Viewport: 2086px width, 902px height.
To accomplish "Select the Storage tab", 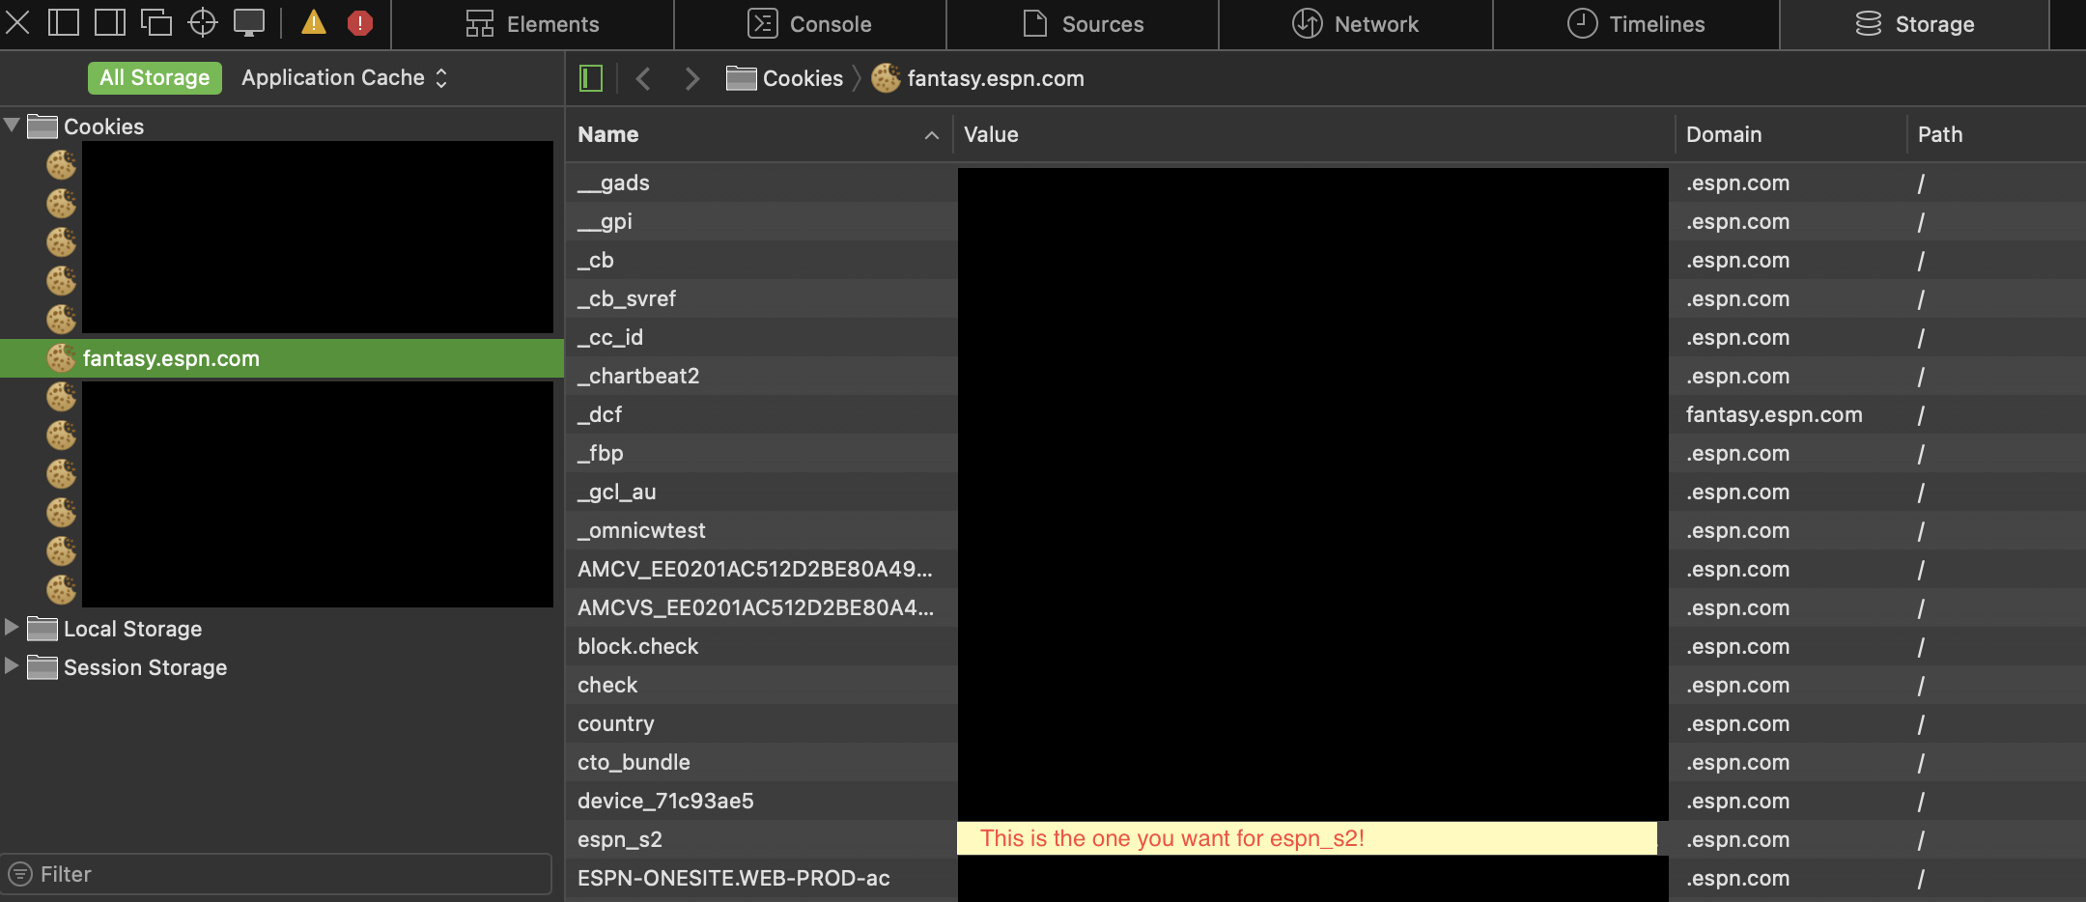I will (1915, 24).
